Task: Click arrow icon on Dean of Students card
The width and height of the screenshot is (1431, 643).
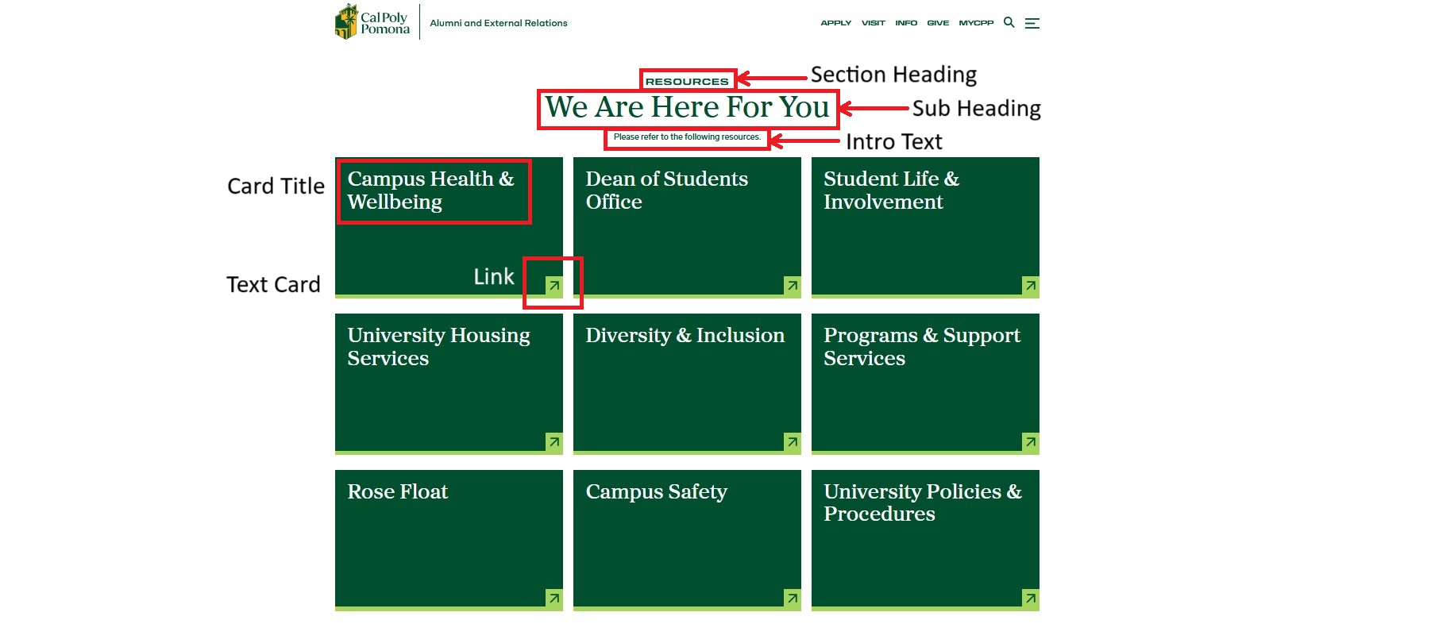Action: click(792, 285)
